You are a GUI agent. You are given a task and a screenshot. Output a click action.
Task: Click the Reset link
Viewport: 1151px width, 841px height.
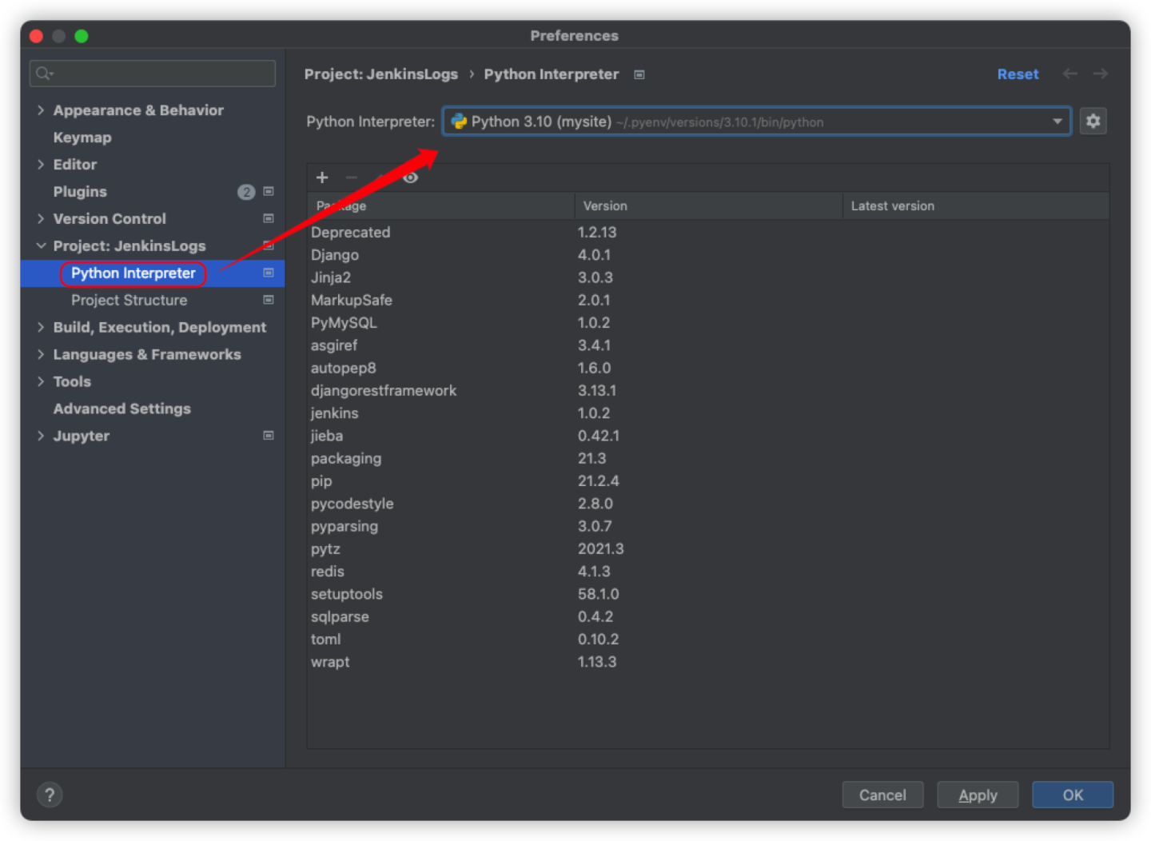tap(1018, 74)
